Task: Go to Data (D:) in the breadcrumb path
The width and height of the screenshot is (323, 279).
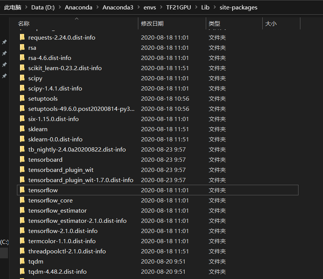Action: coord(43,8)
